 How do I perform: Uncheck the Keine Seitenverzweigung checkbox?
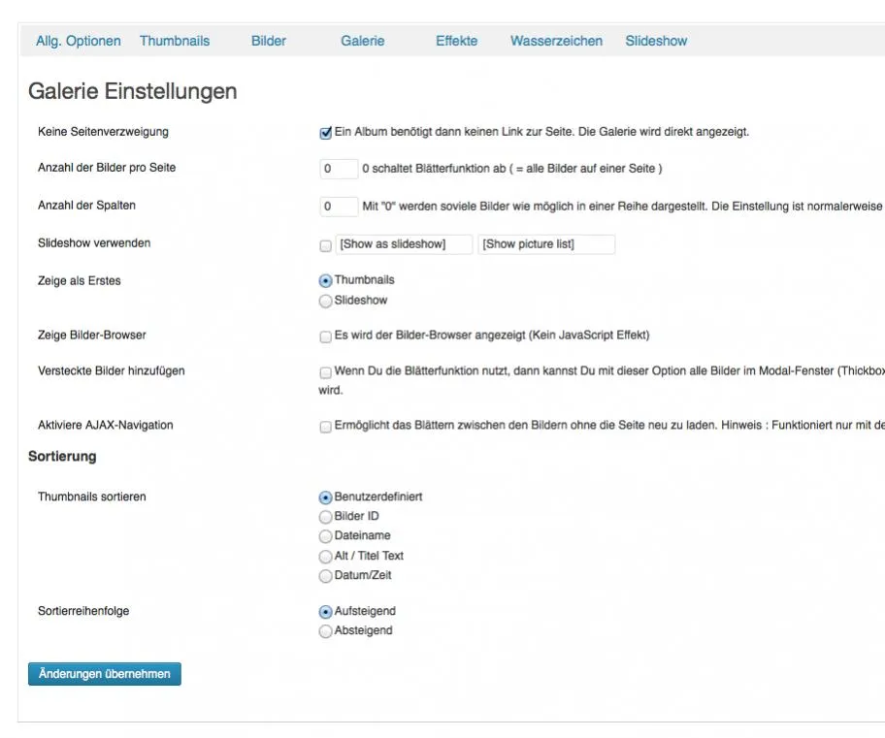(x=326, y=133)
